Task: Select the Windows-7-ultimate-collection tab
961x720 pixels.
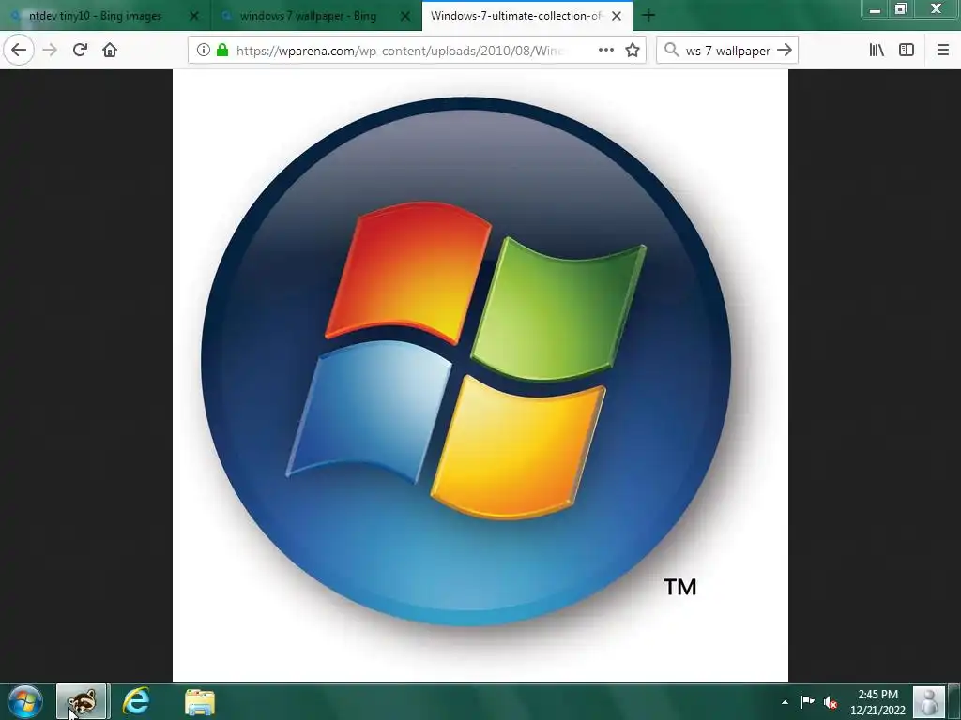Action: (527, 16)
